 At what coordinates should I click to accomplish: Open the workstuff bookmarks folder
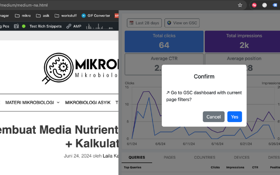(66, 16)
